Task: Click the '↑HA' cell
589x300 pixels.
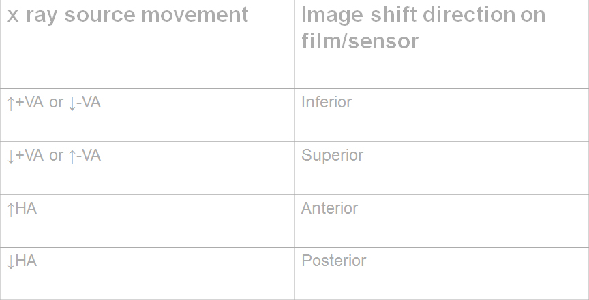Action: pos(147,221)
